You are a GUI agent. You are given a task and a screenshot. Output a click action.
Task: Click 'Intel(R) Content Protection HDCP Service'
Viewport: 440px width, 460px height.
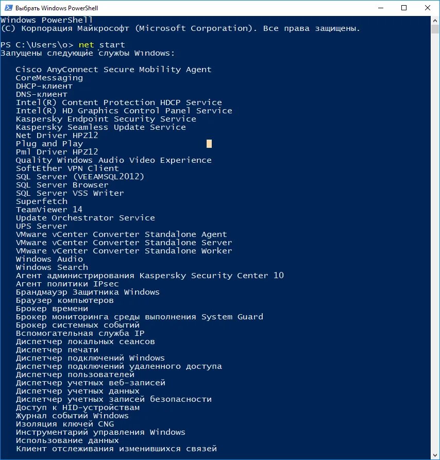point(119,103)
